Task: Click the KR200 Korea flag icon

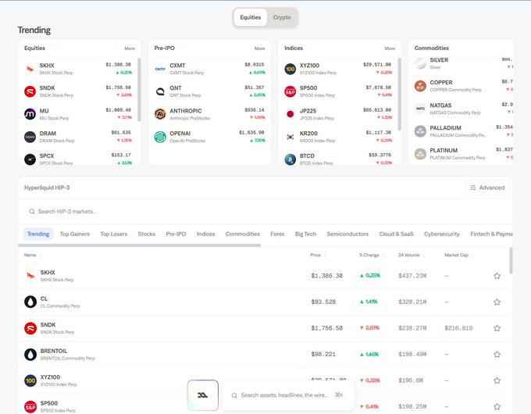Action: [290, 137]
